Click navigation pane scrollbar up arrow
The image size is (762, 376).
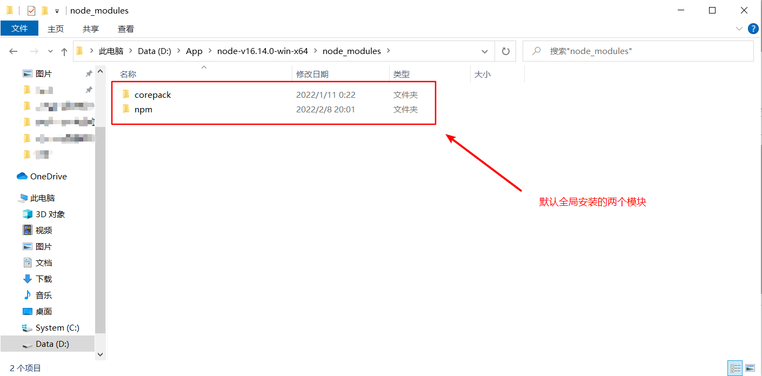click(x=100, y=71)
